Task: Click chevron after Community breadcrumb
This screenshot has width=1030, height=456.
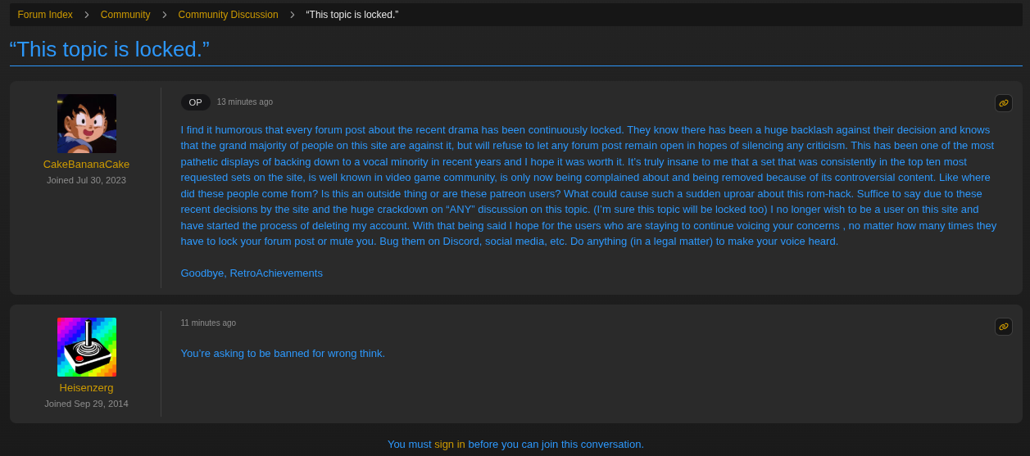Action: tap(165, 15)
